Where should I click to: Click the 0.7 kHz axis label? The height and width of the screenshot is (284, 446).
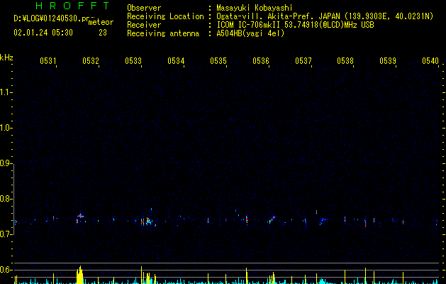point(6,234)
